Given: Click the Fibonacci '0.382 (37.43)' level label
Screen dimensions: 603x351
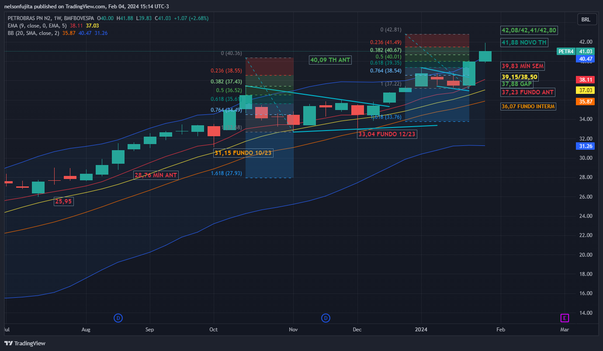Looking at the screenshot, I should (x=226, y=82).
